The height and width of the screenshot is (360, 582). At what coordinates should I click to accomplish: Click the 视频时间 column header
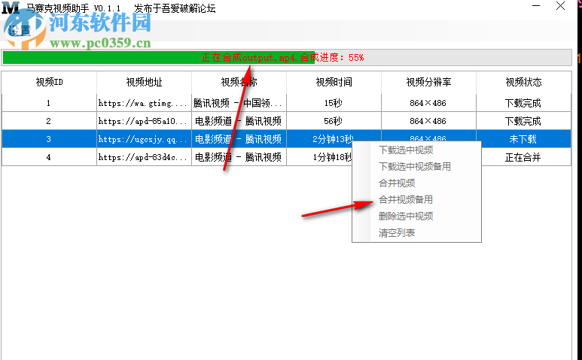click(x=334, y=82)
